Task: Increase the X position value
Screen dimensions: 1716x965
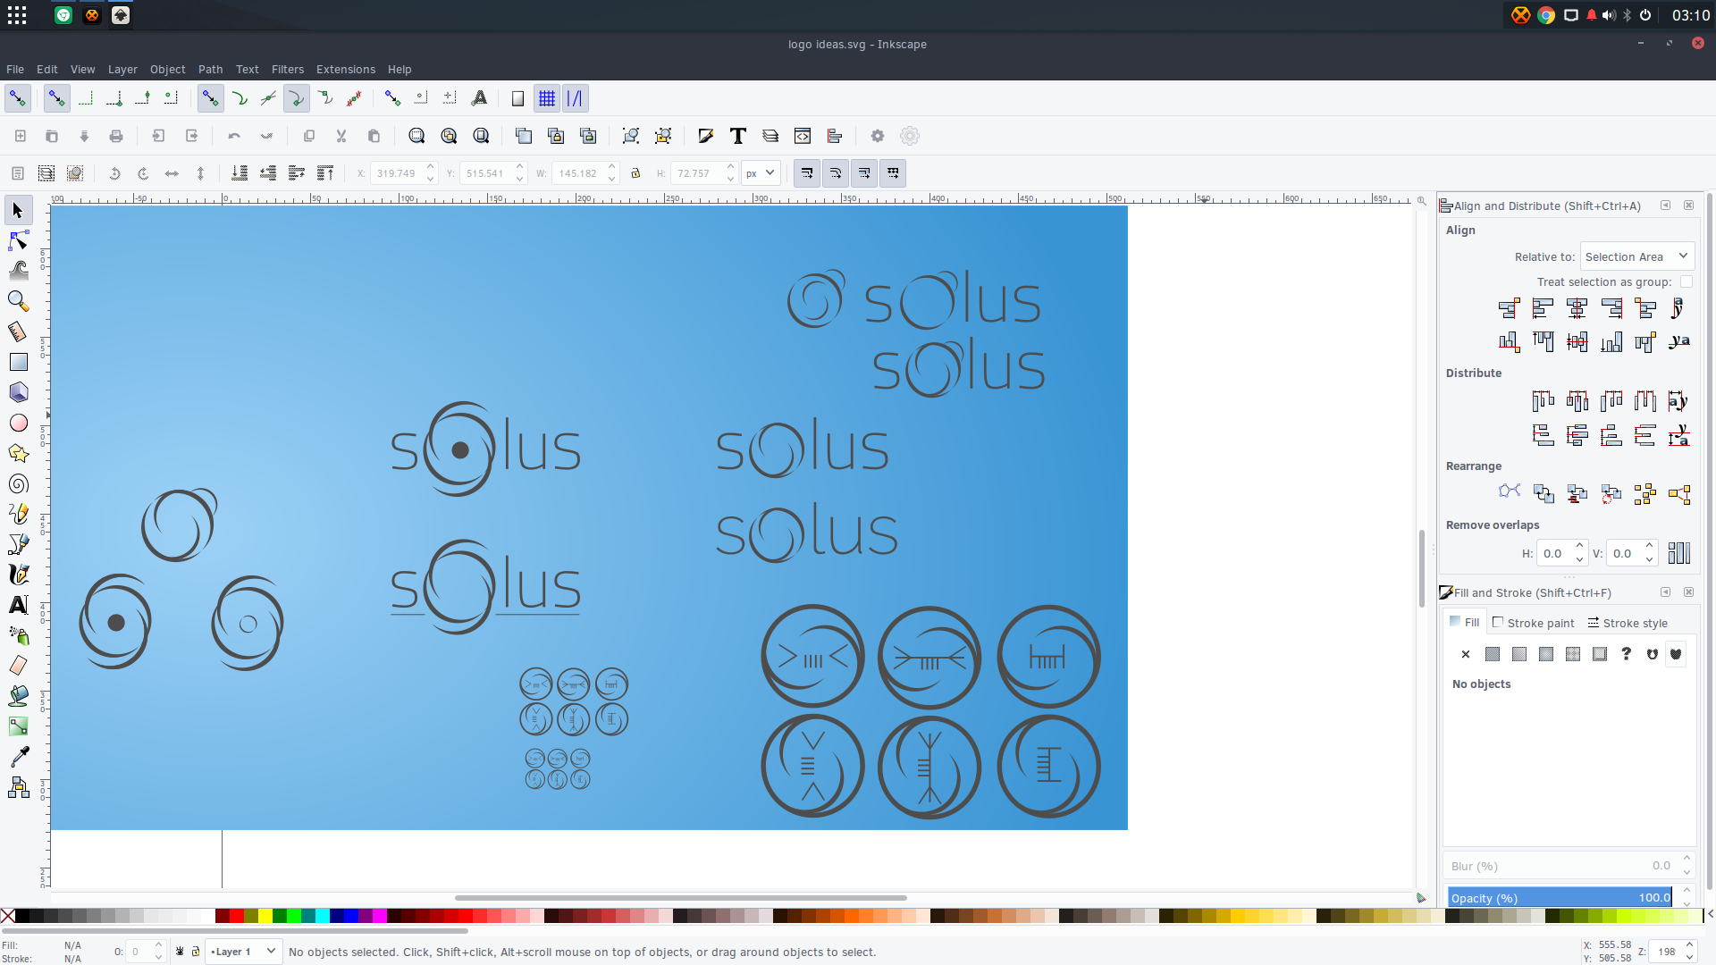Action: (431, 167)
